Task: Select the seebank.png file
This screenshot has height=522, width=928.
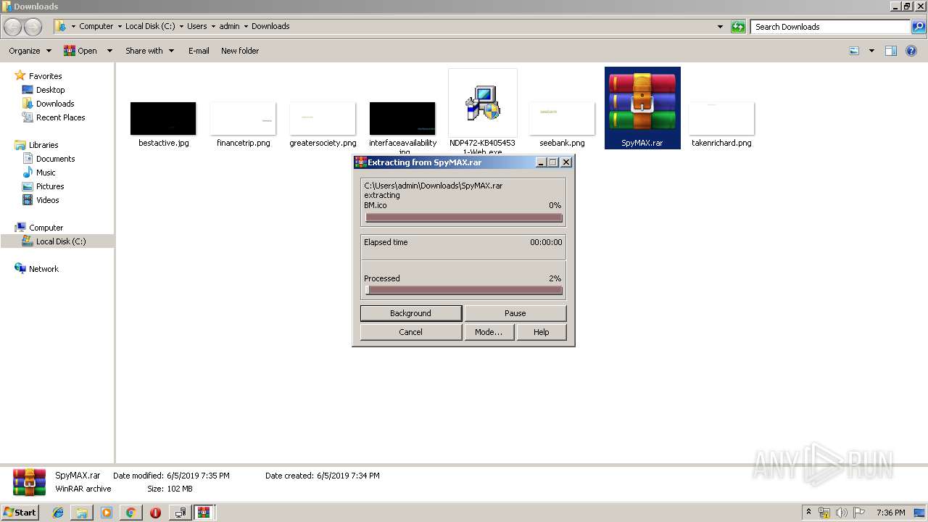Action: pyautogui.click(x=562, y=118)
